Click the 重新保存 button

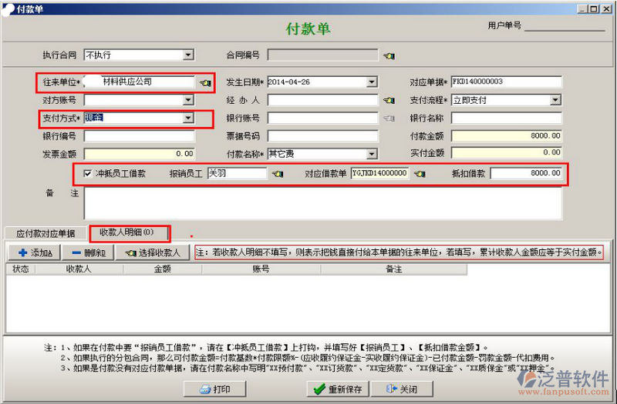click(337, 389)
